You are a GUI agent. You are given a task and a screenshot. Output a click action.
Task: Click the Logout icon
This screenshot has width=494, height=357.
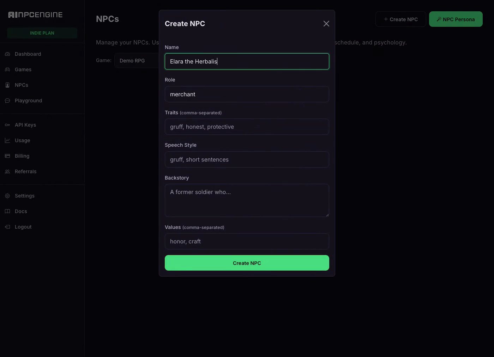point(7,227)
